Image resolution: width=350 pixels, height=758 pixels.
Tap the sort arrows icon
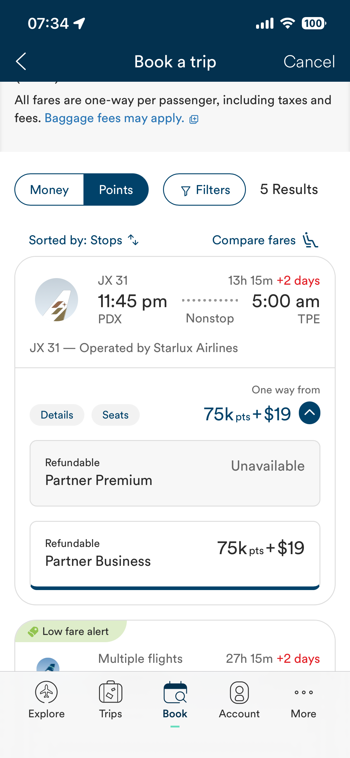(133, 240)
